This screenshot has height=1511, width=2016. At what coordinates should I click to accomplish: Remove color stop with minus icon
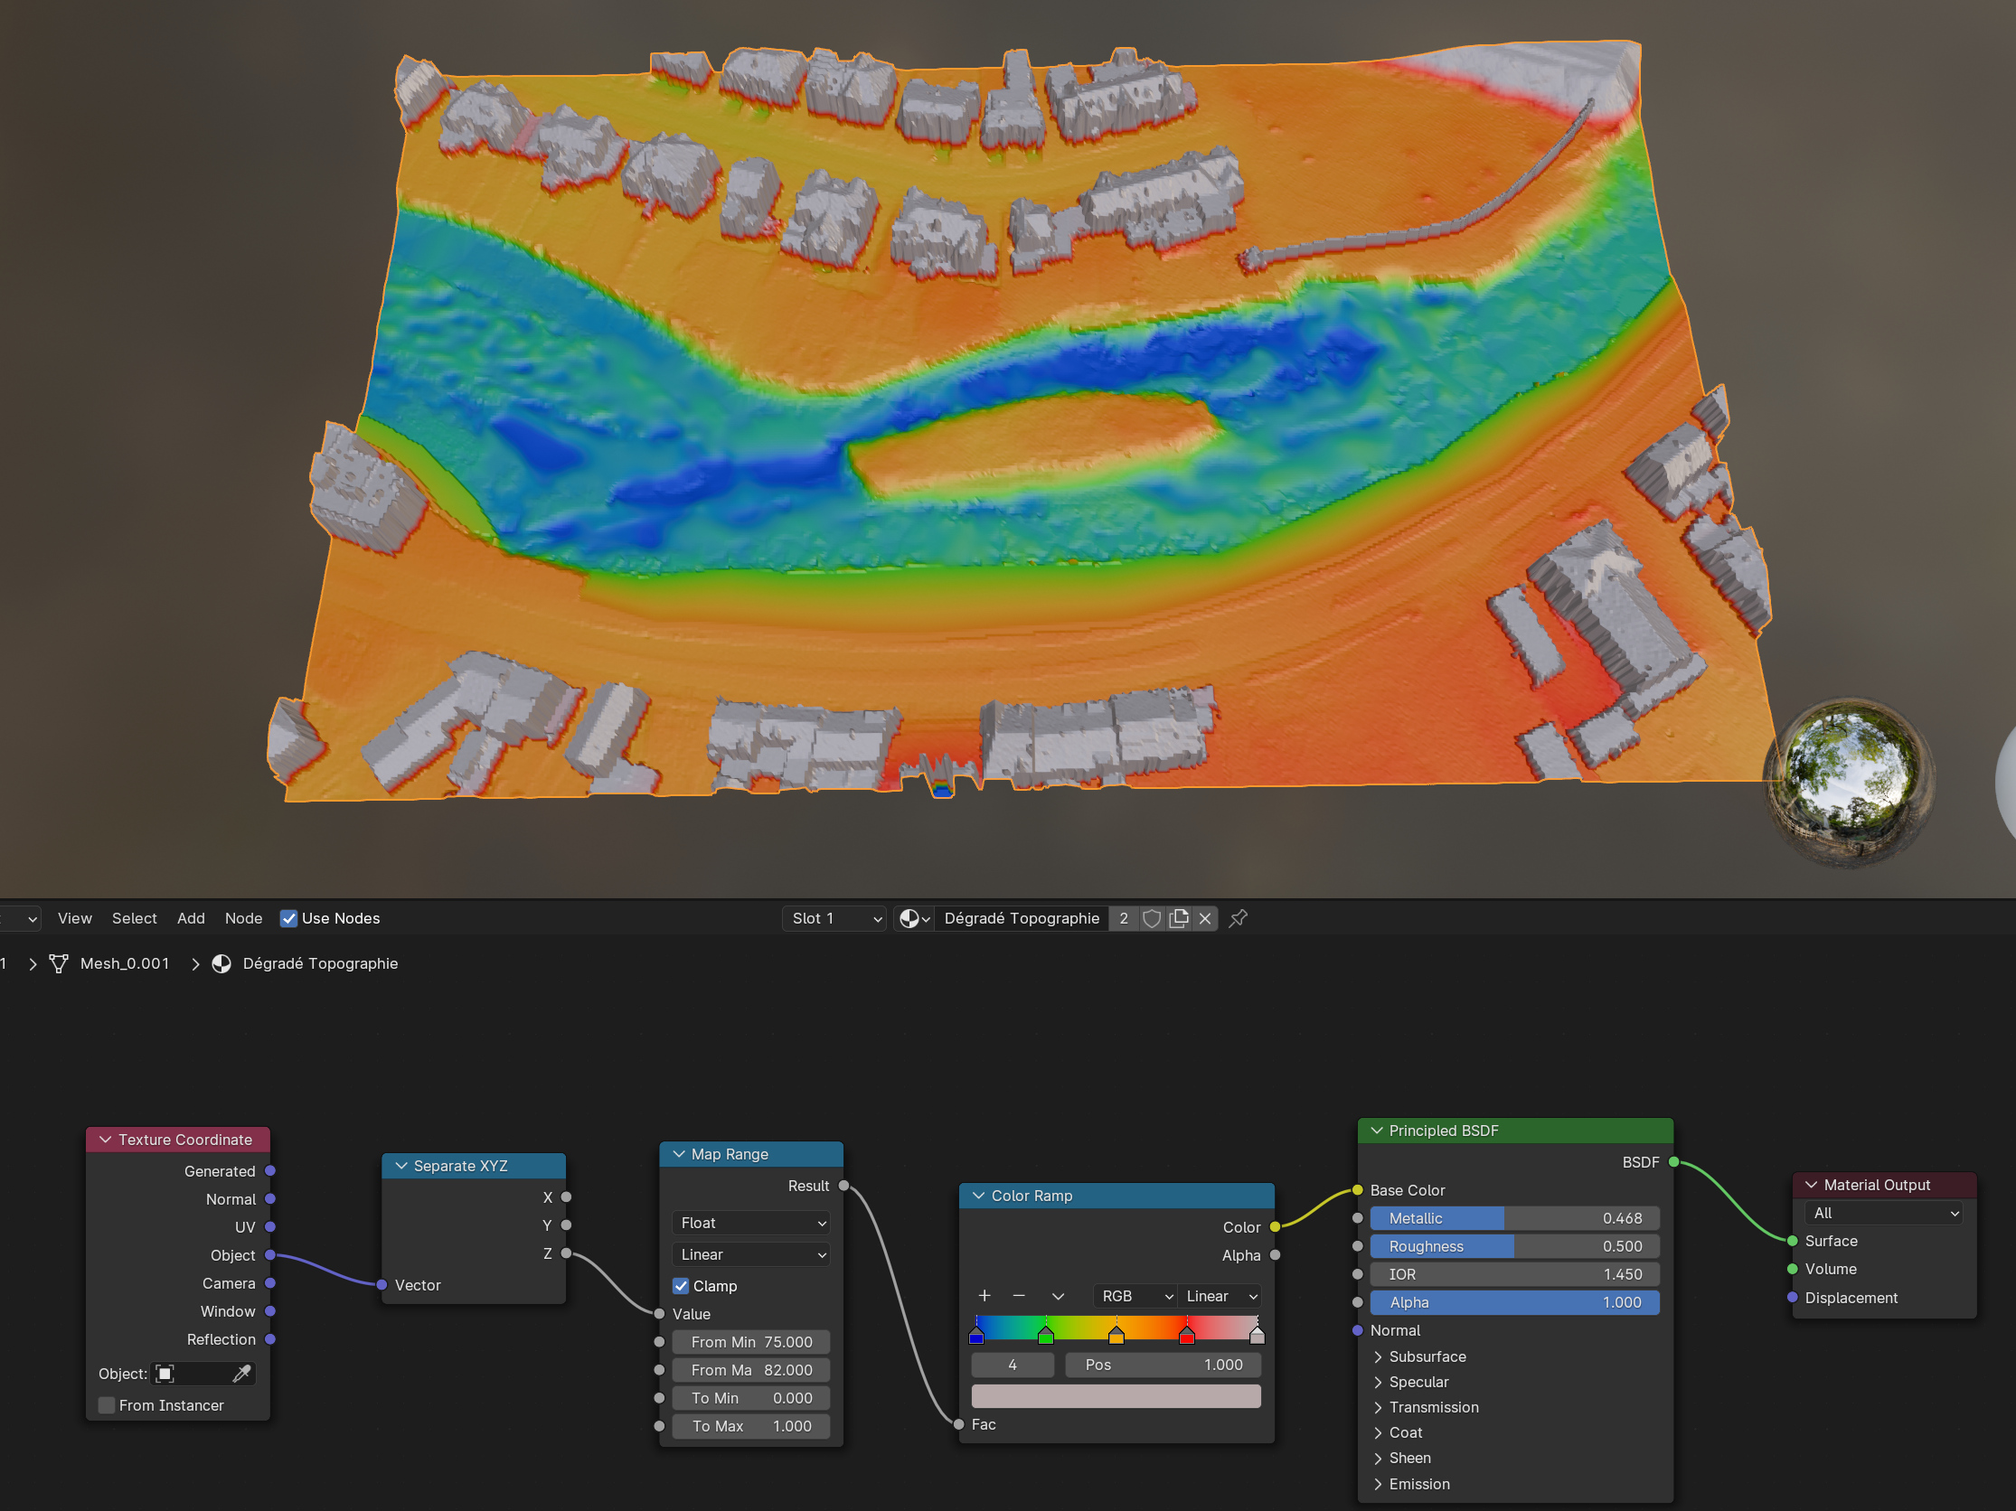coord(1019,1296)
